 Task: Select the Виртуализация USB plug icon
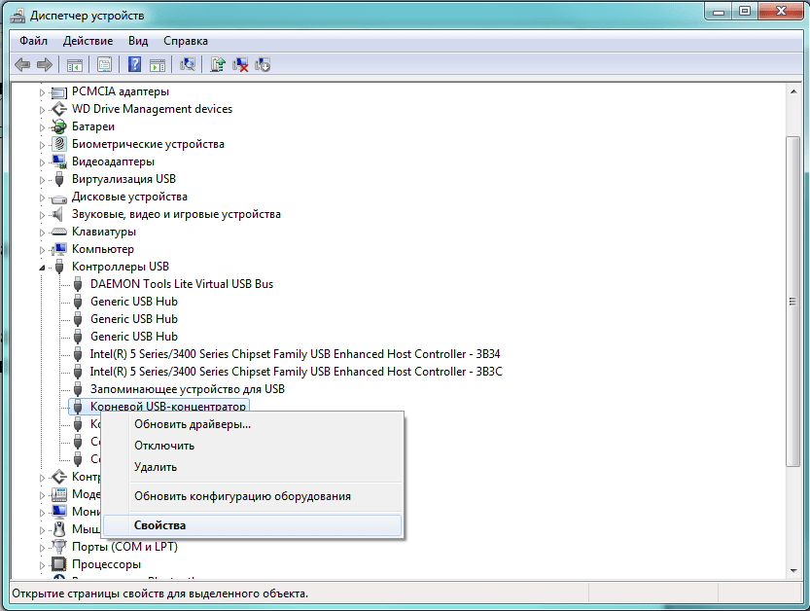(x=59, y=179)
